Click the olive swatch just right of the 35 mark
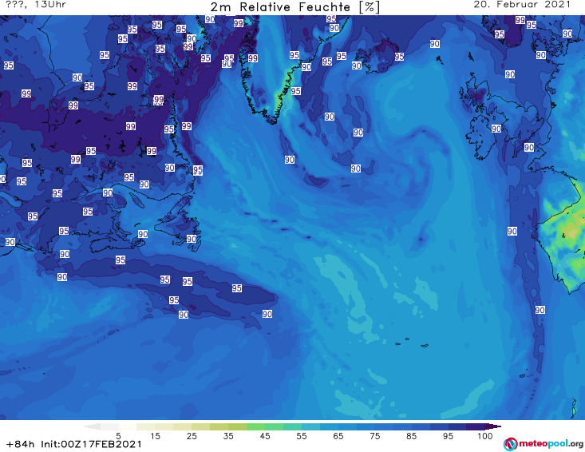The width and height of the screenshot is (585, 452). (x=237, y=426)
